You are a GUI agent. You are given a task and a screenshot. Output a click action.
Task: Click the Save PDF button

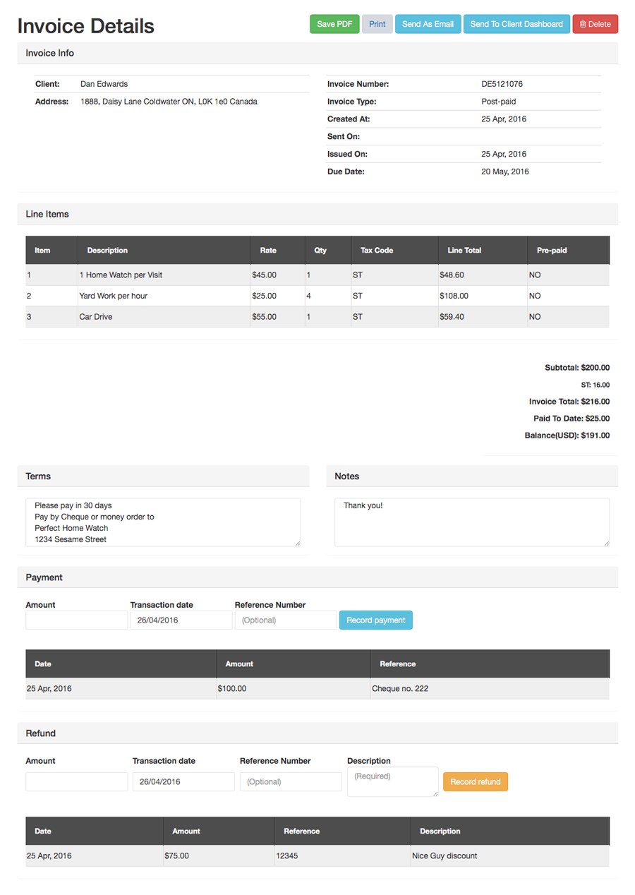[334, 24]
